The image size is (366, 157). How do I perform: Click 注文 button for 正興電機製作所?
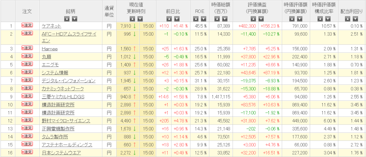[x=27, y=128]
